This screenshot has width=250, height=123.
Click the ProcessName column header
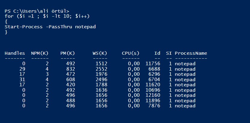click(x=191, y=53)
